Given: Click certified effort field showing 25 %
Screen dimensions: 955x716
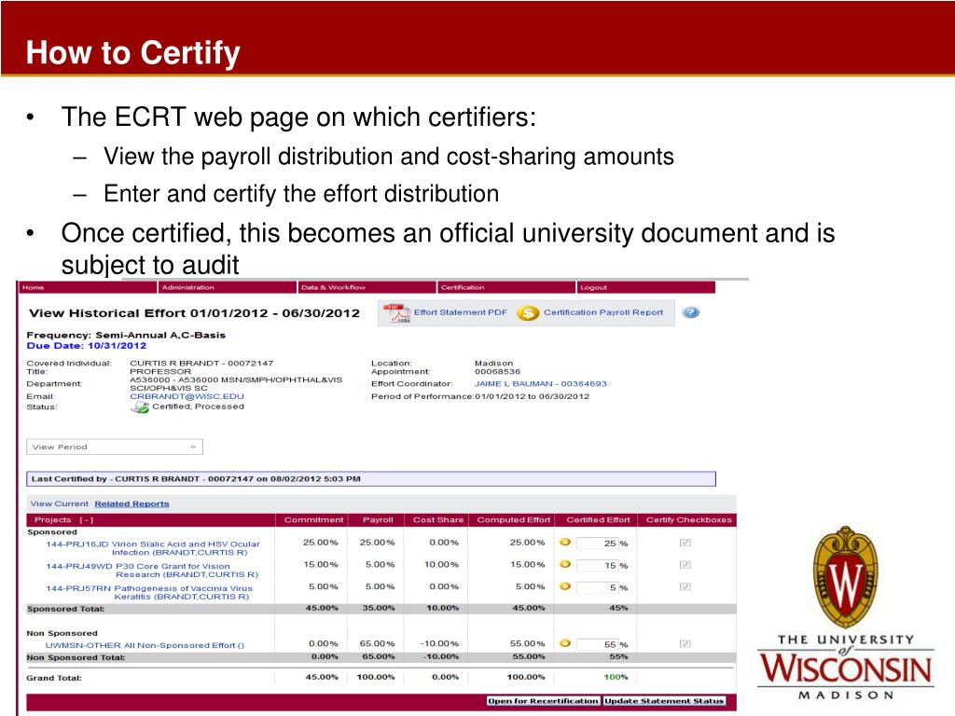Looking at the screenshot, I should point(598,544).
